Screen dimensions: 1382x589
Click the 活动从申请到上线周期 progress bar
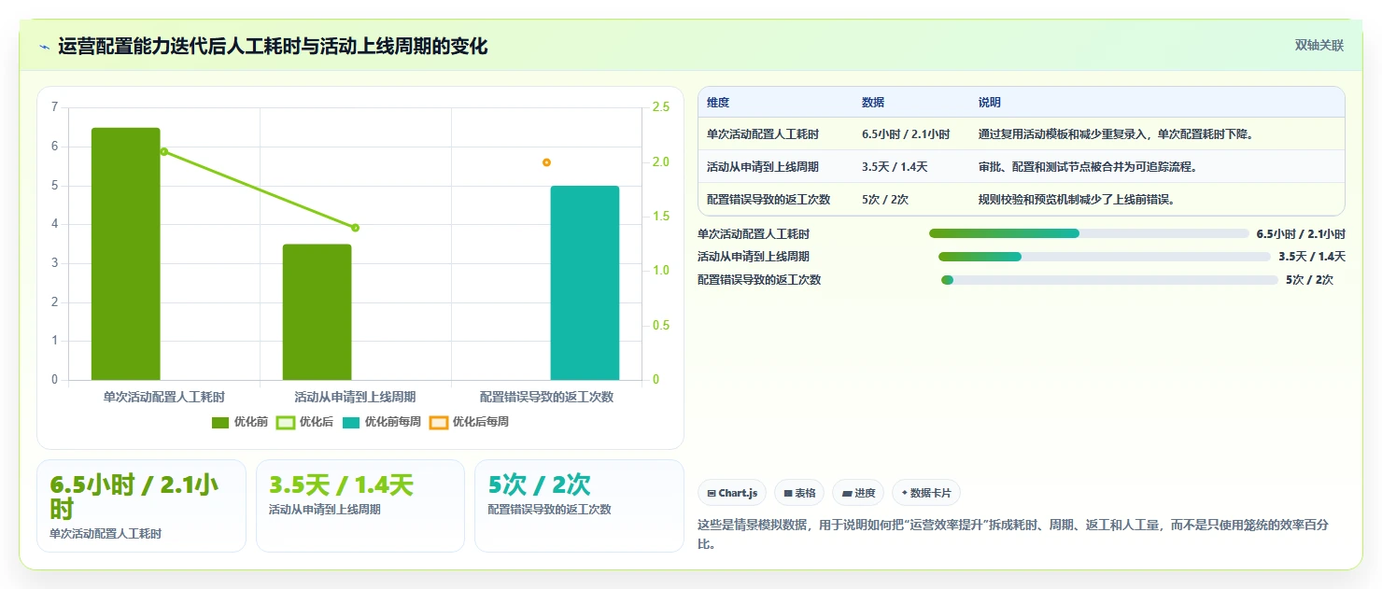[1105, 257]
